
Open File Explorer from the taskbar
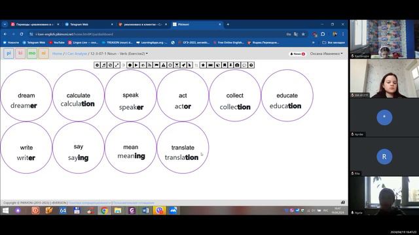point(118,210)
